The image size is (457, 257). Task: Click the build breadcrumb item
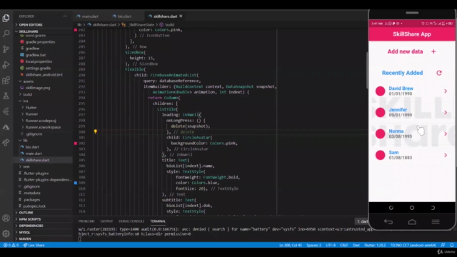click(x=167, y=25)
